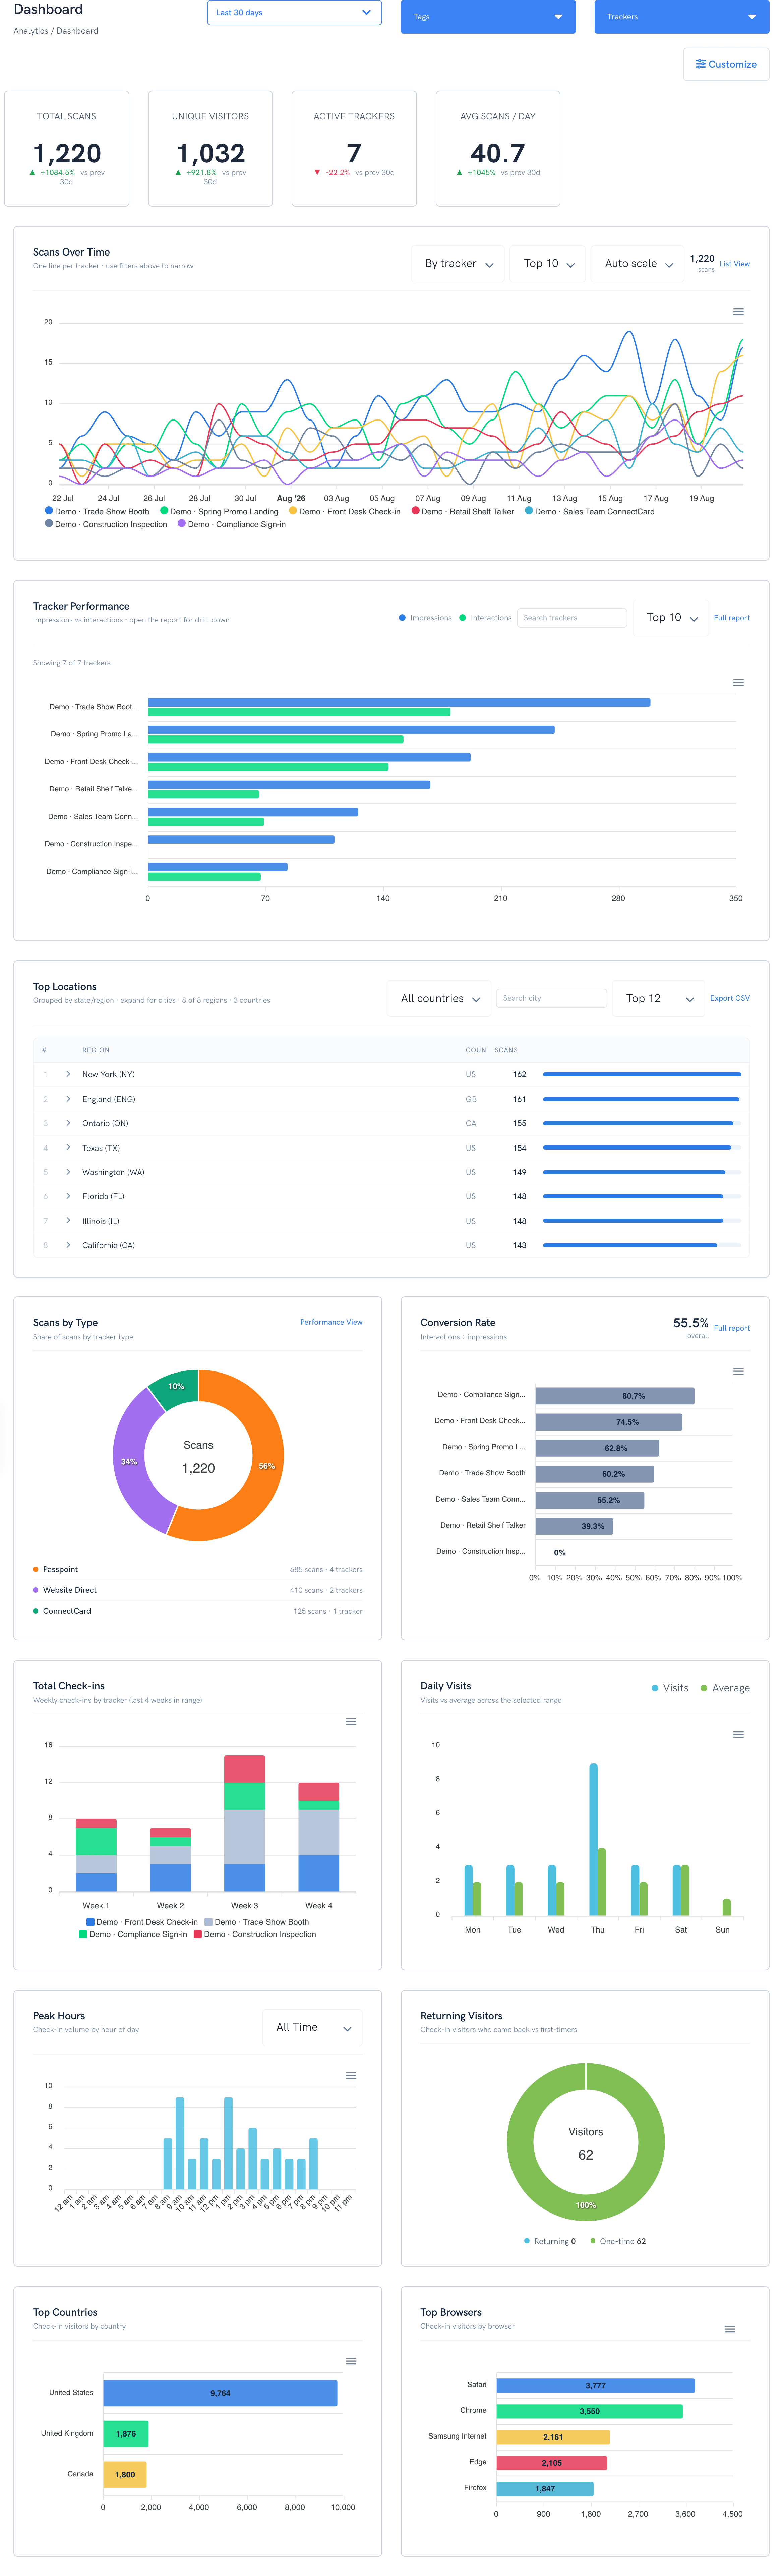783x2576 pixels.
Task: Click the Customize button
Action: [726, 64]
